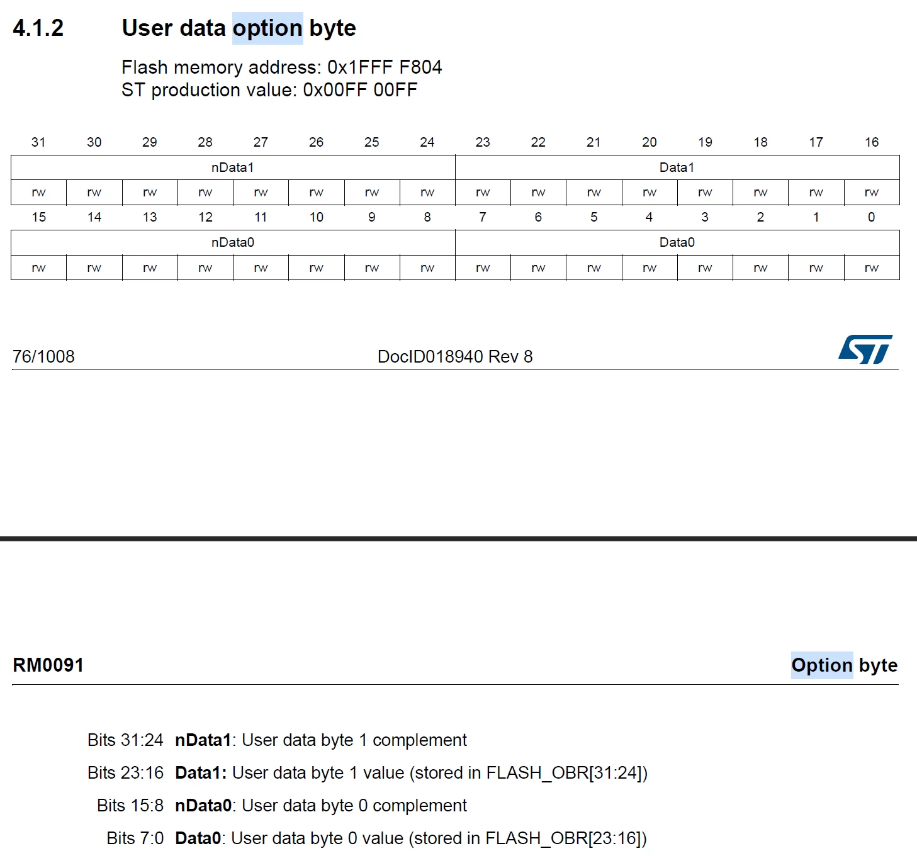
Task: Click bit number 31 label
Action: click(38, 142)
